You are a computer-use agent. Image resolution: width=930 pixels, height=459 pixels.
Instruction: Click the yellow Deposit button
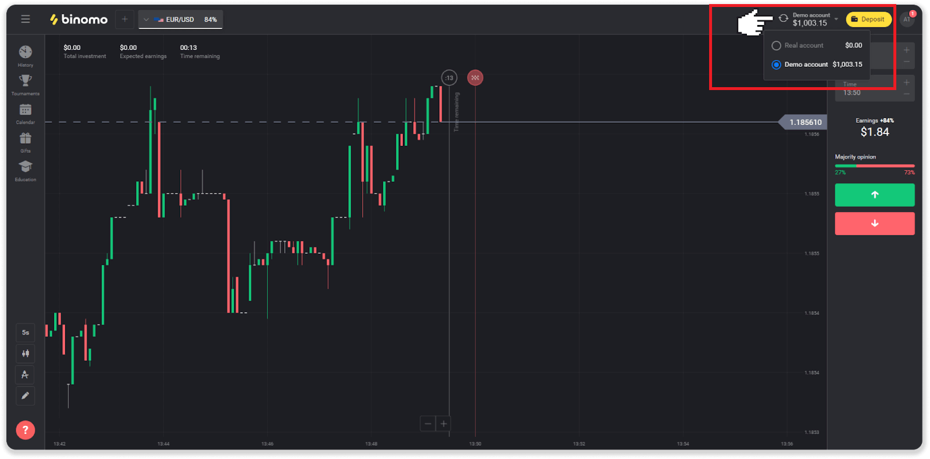click(x=868, y=19)
